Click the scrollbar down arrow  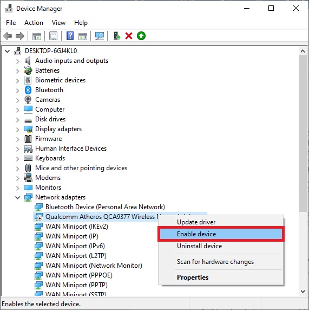pyautogui.click(x=303, y=292)
